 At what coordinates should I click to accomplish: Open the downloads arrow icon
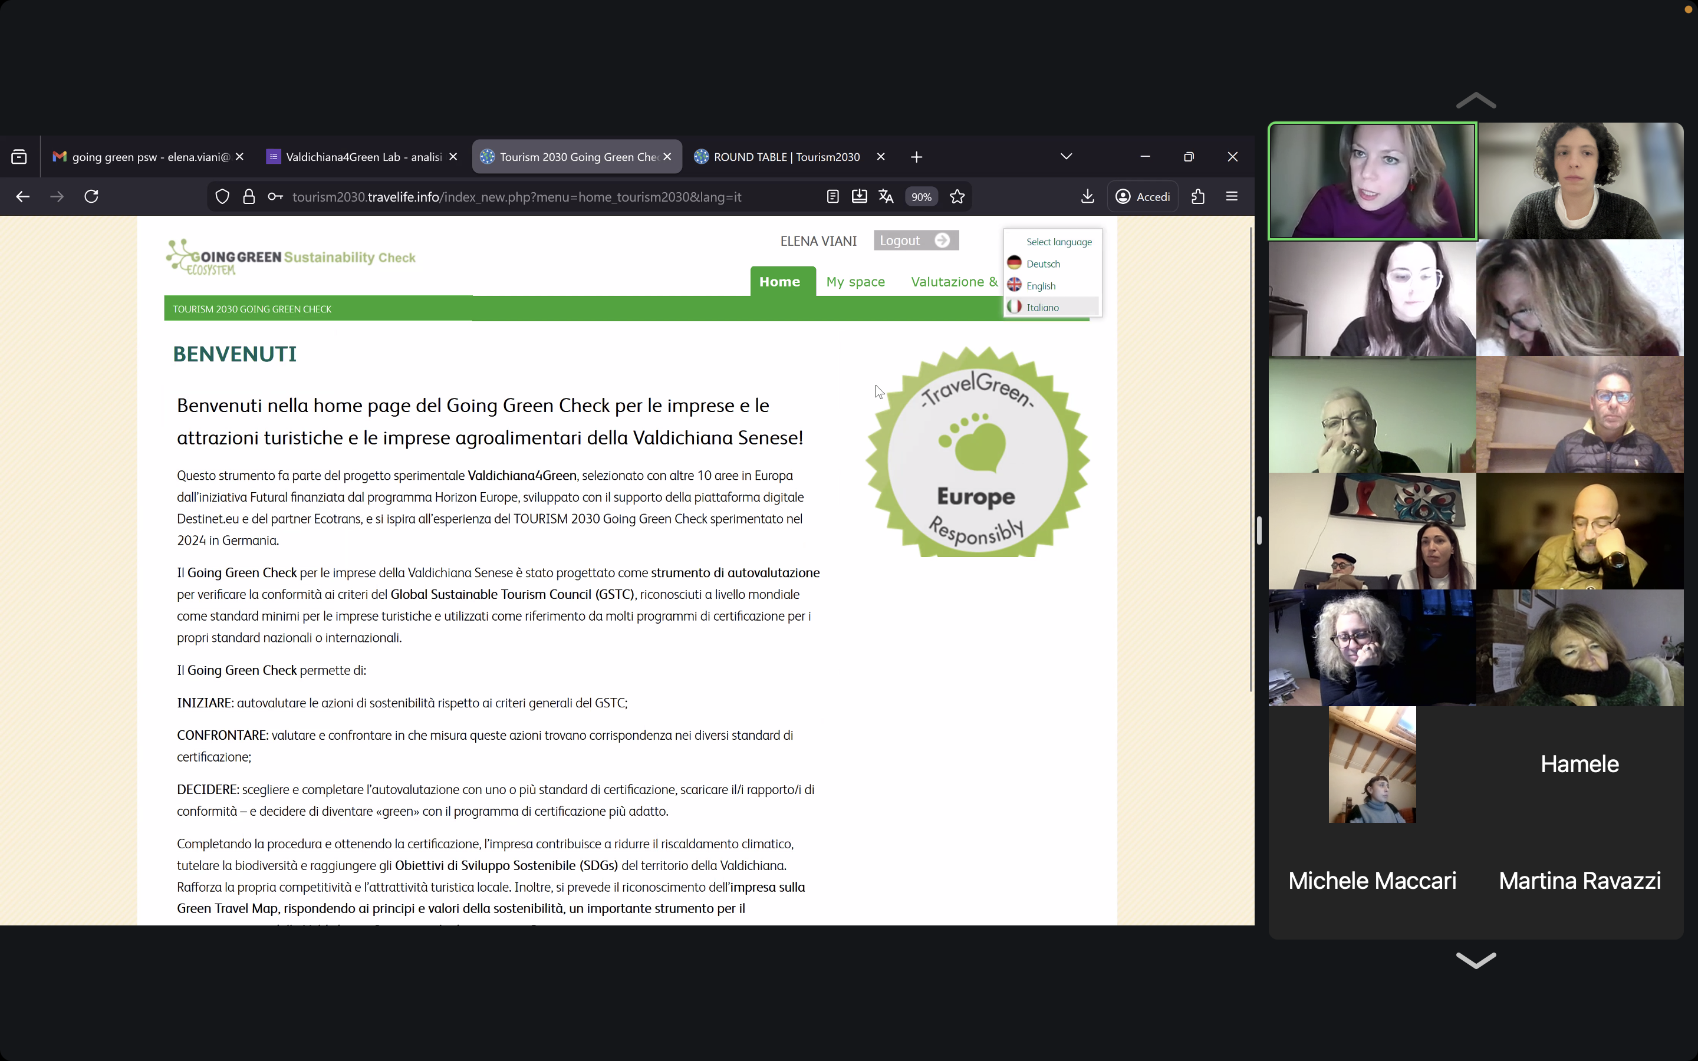click(1087, 196)
